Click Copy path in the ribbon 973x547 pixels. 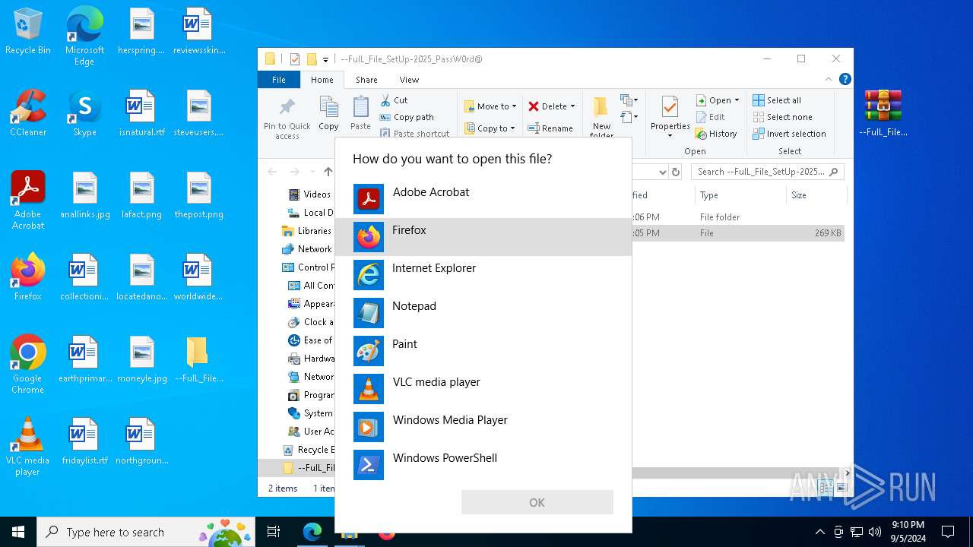coord(407,117)
